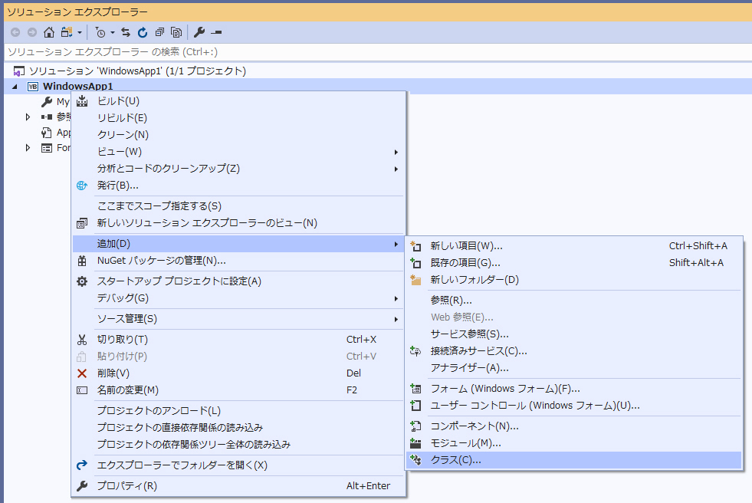Click the Back navigation arrow in toolbar
Viewport: 752px width, 503px height.
tap(15, 32)
